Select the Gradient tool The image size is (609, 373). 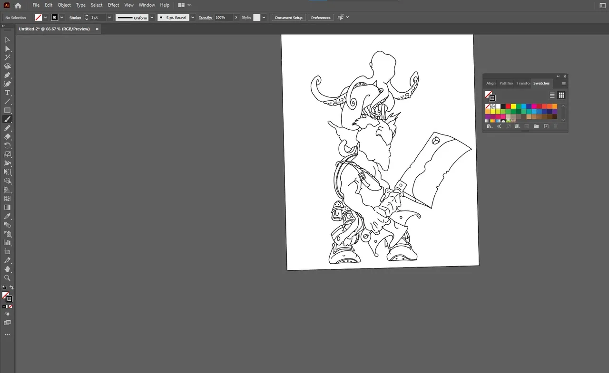[7, 207]
